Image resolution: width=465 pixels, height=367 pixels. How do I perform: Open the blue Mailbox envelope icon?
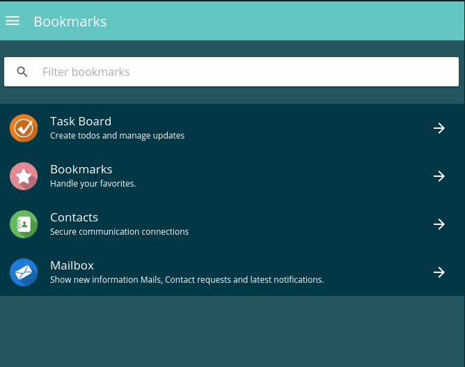click(24, 272)
